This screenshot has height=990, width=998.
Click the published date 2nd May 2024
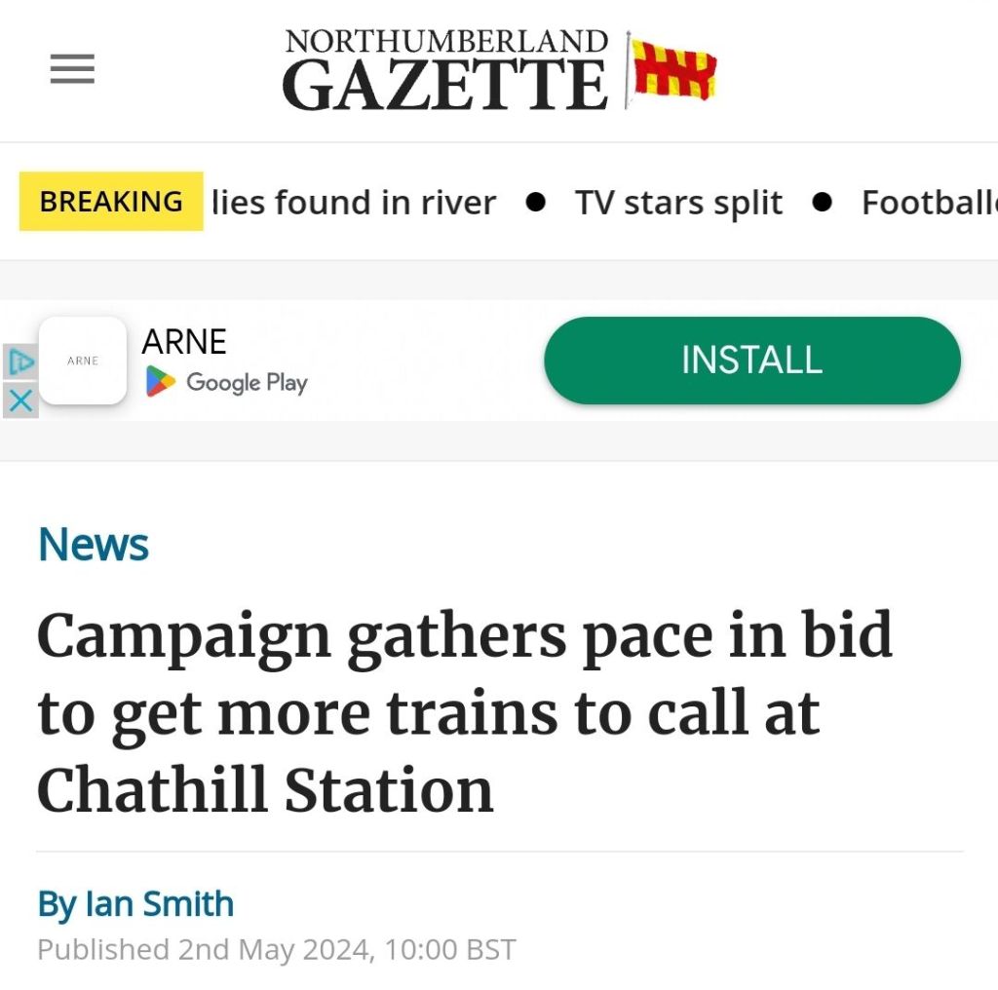[276, 949]
